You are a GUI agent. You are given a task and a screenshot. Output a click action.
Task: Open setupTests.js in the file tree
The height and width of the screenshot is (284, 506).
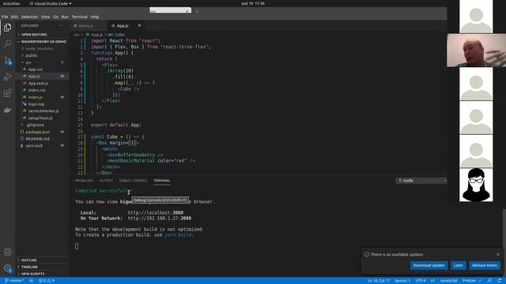[x=40, y=118]
